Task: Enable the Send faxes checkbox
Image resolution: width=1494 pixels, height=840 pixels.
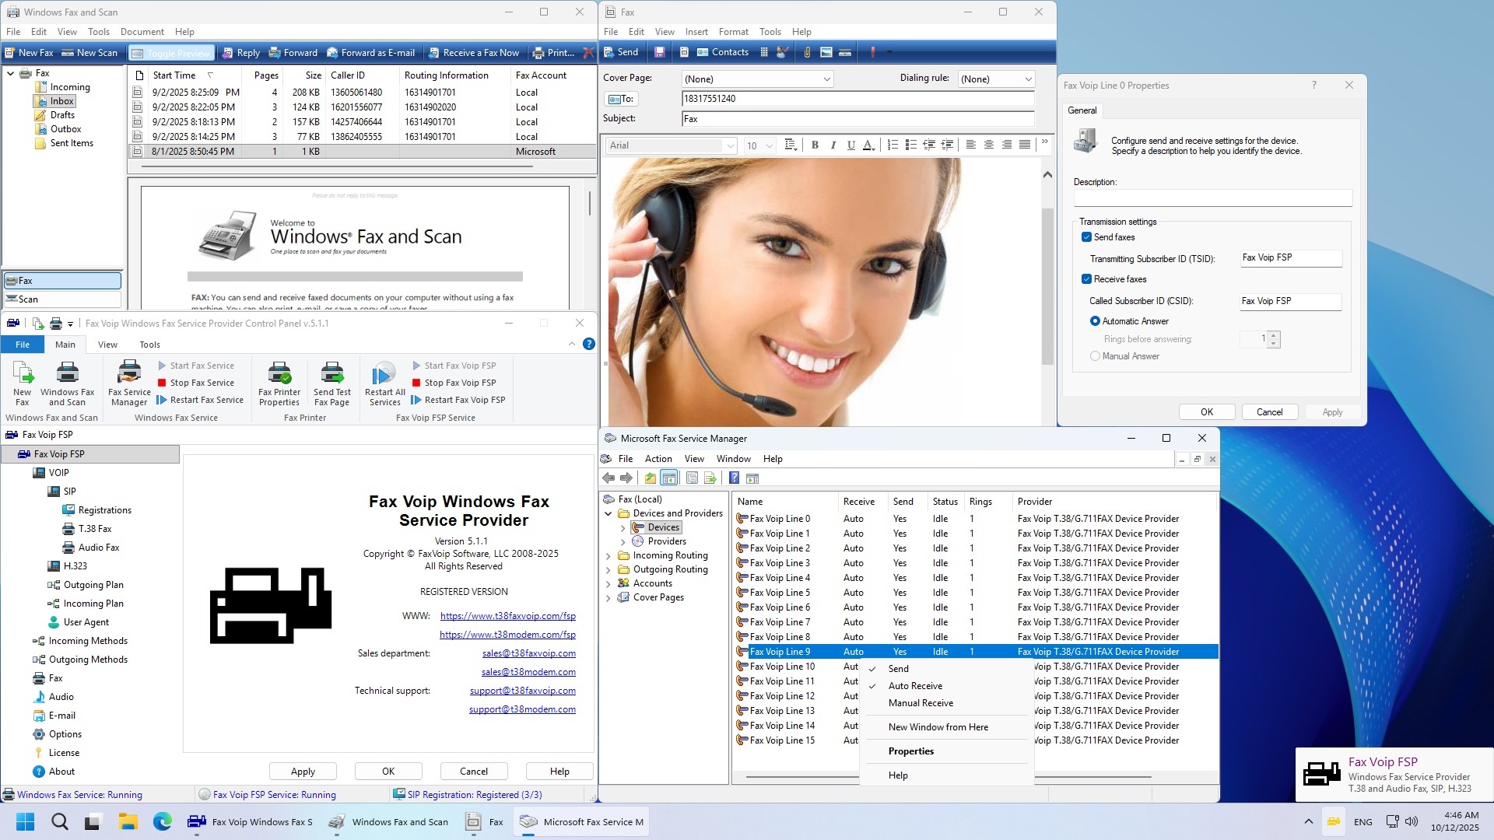Action: [1087, 237]
